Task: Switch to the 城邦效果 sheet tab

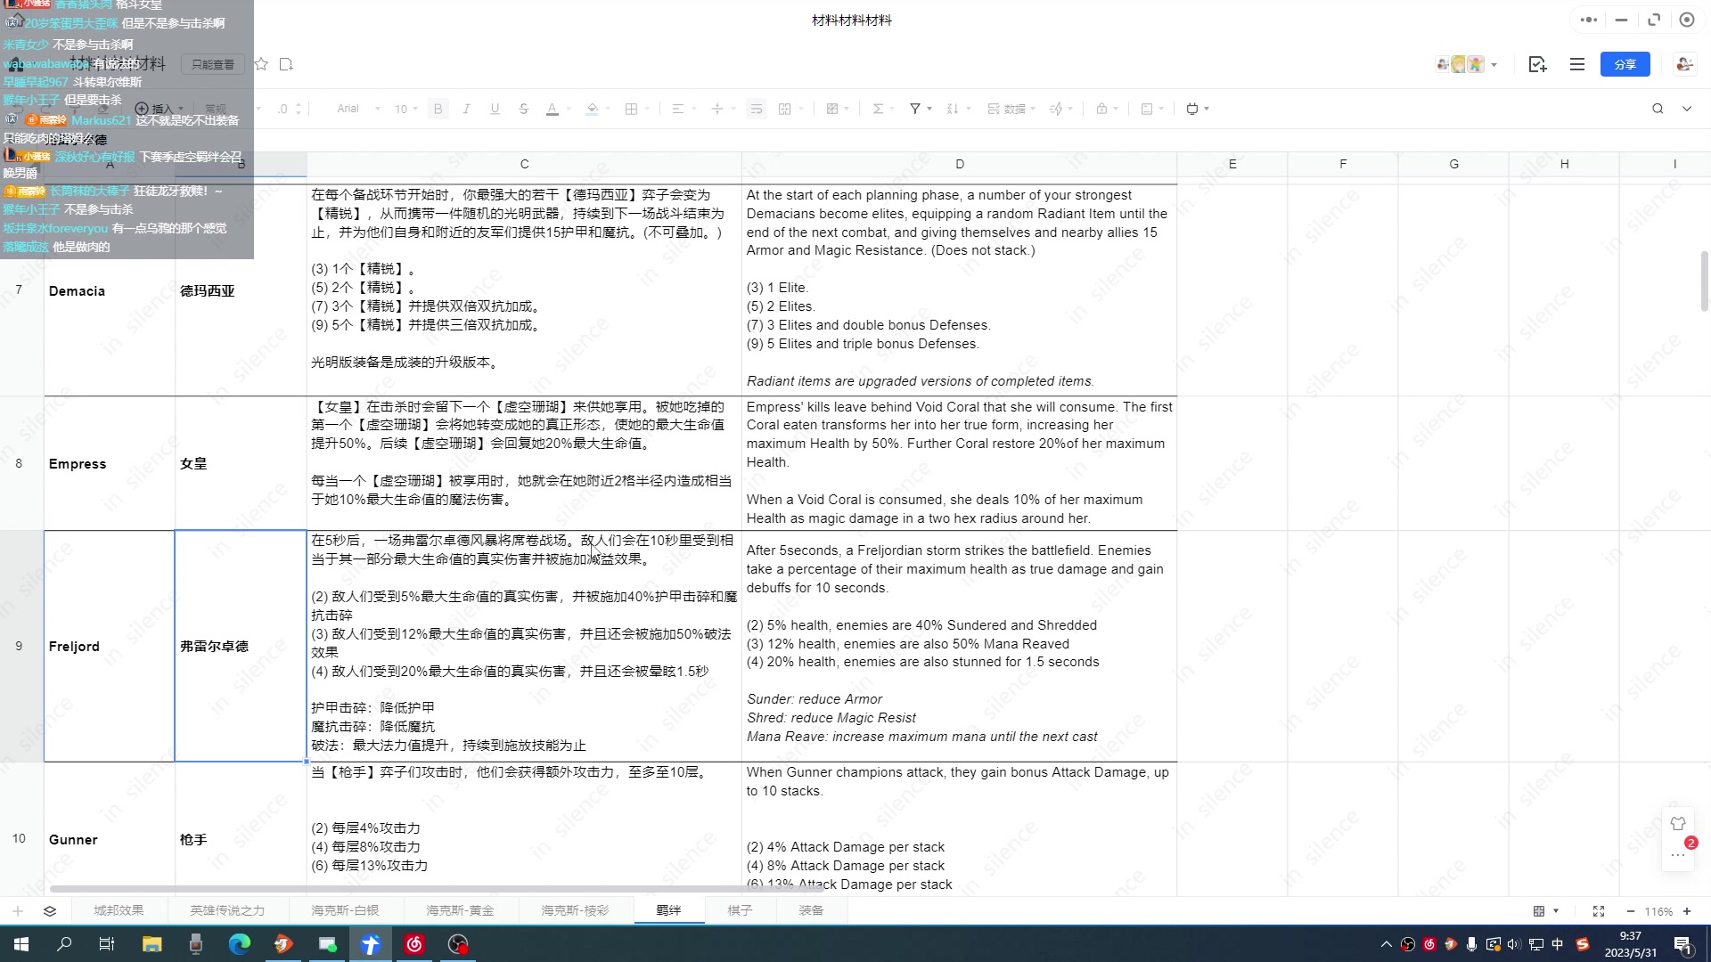Action: (119, 910)
